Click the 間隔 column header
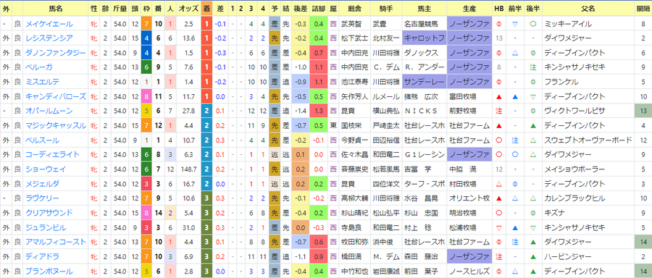 [x=643, y=8]
